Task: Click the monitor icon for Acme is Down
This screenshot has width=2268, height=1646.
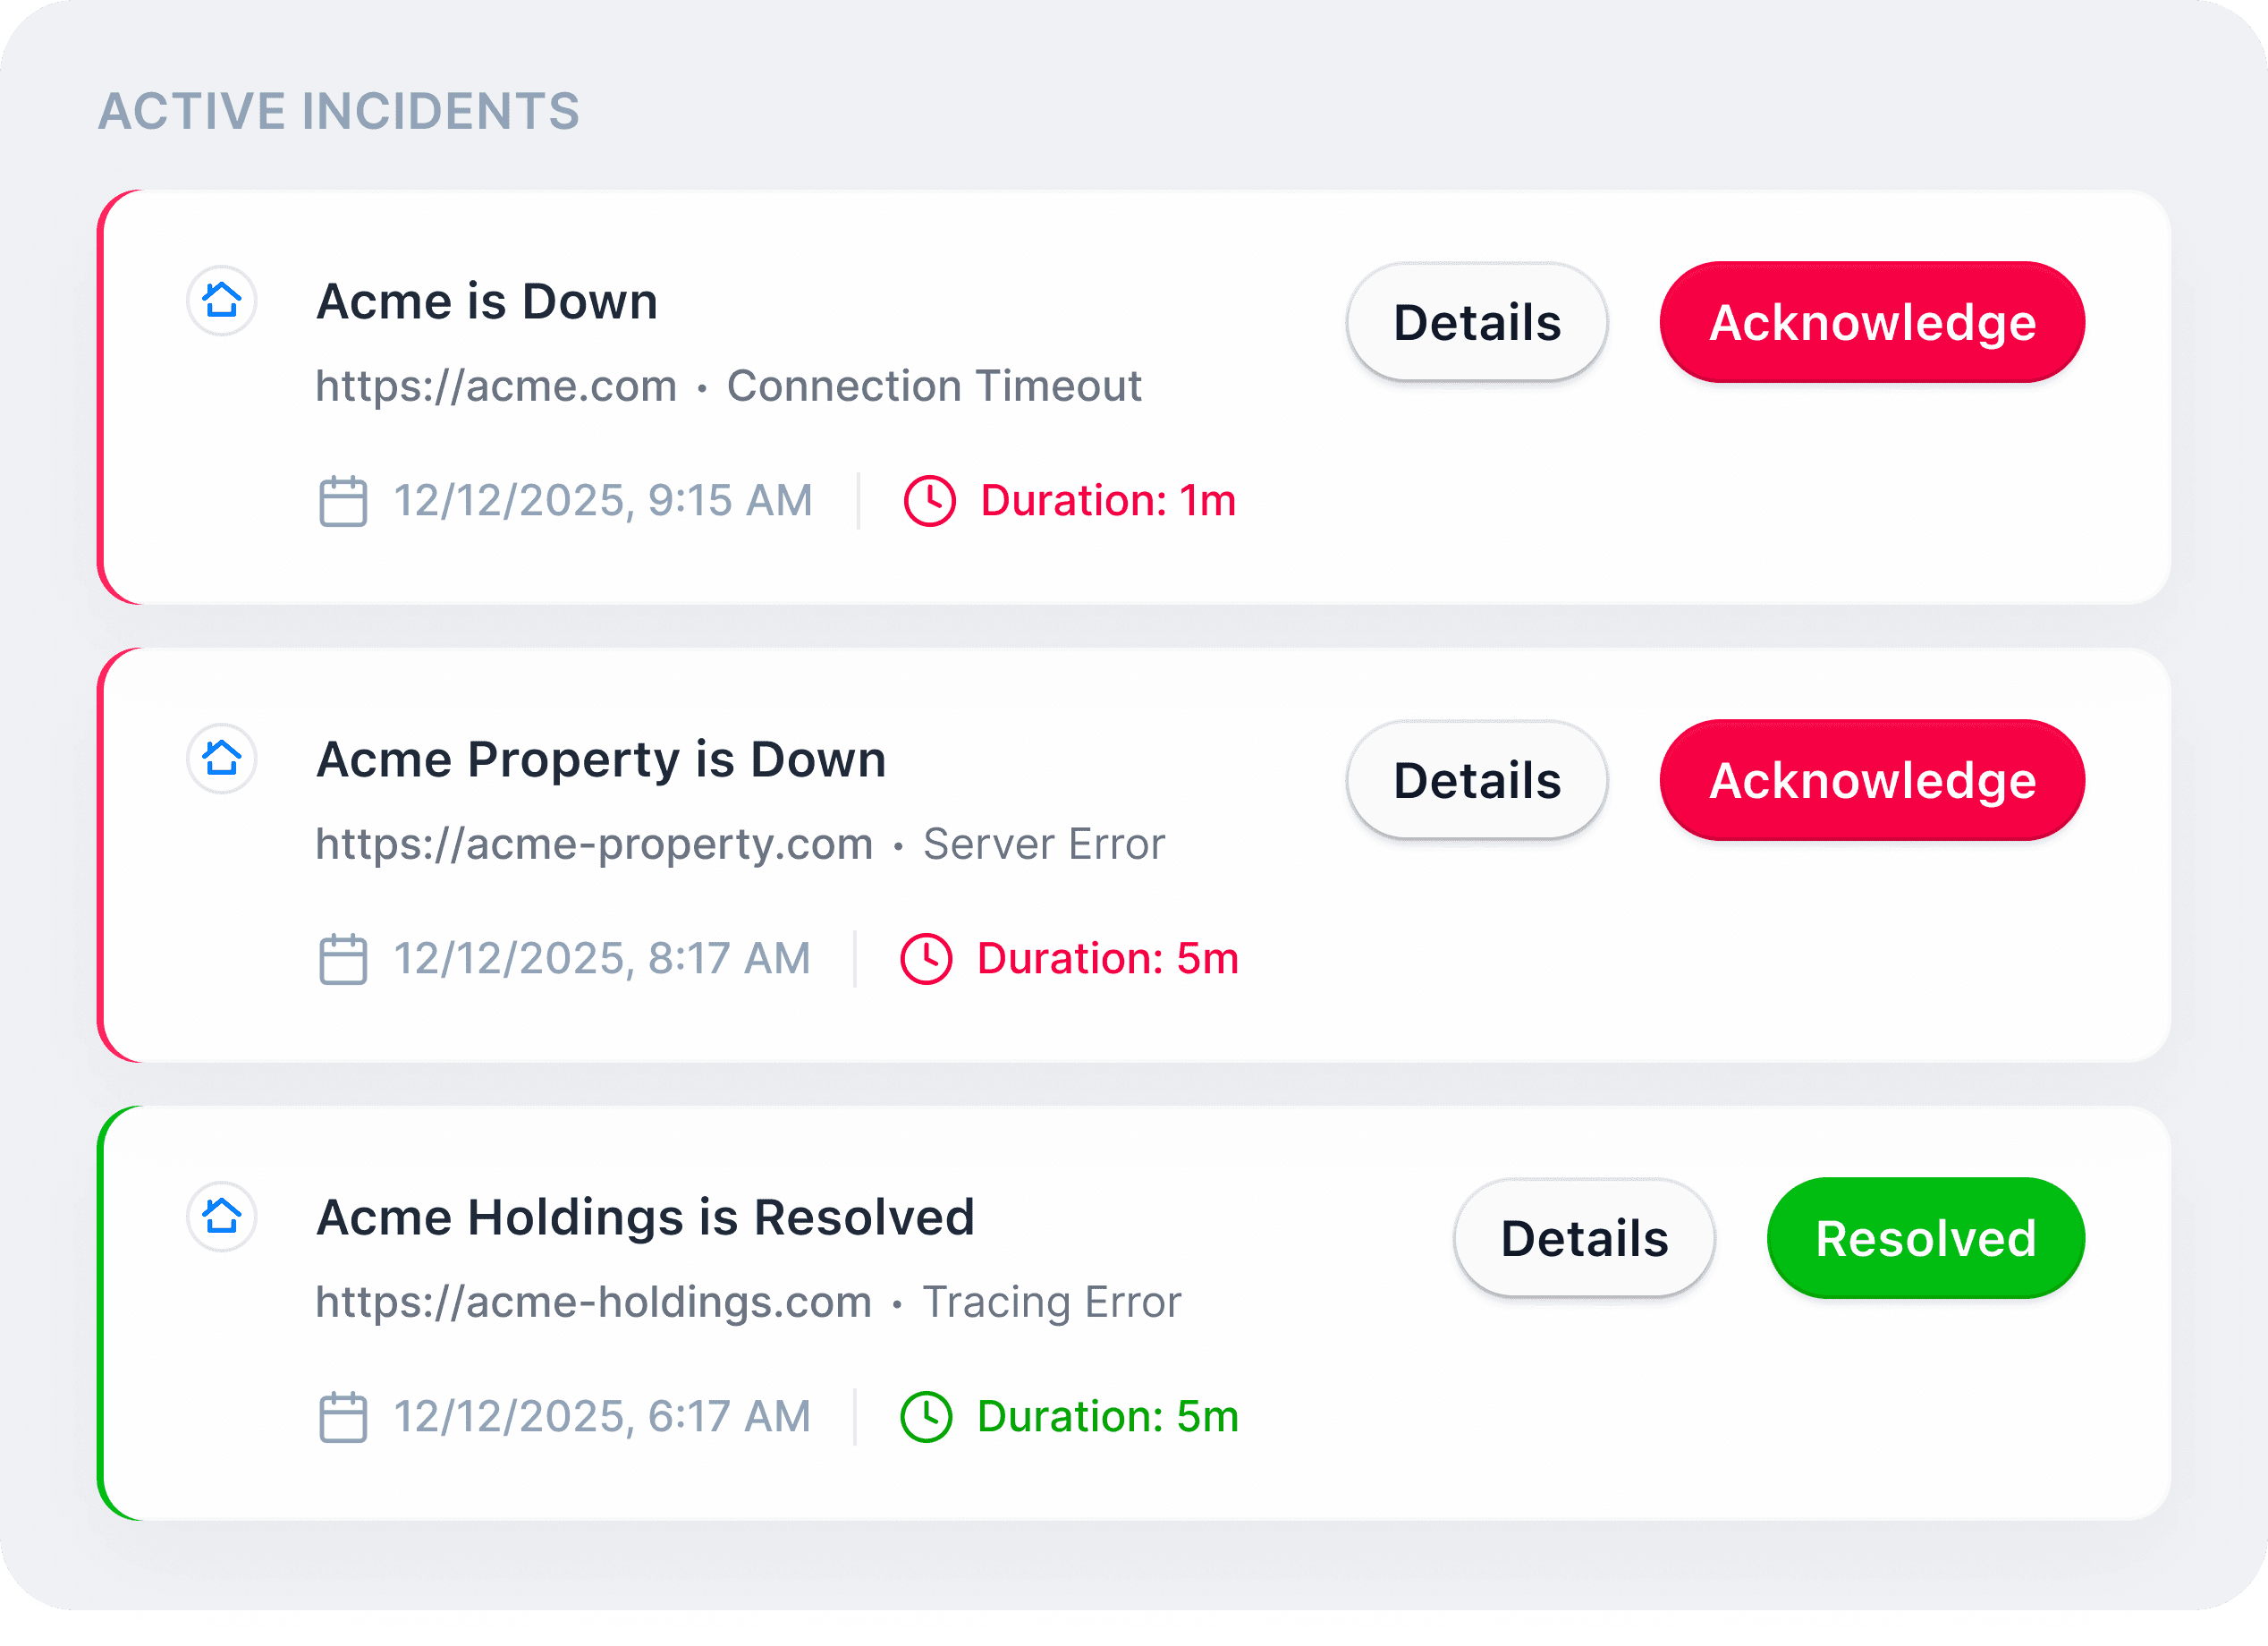Action: [221, 300]
